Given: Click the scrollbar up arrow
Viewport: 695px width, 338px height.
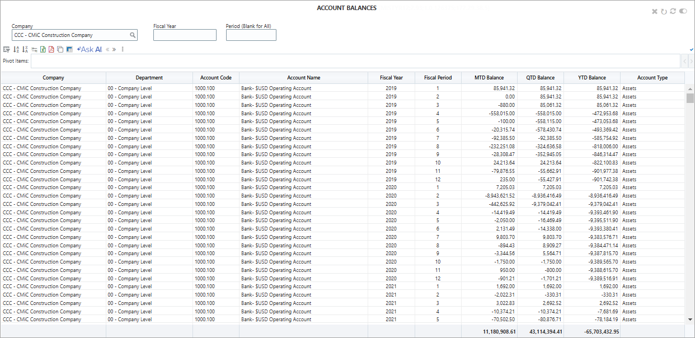Looking at the screenshot, I should (x=690, y=88).
